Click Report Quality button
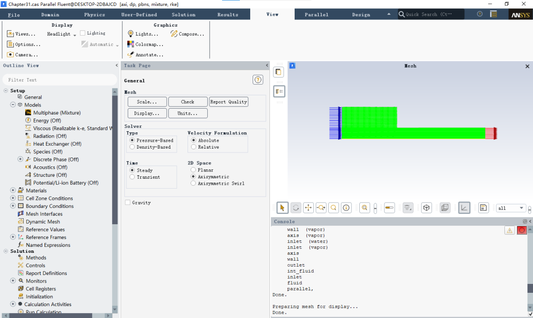 pyautogui.click(x=228, y=102)
